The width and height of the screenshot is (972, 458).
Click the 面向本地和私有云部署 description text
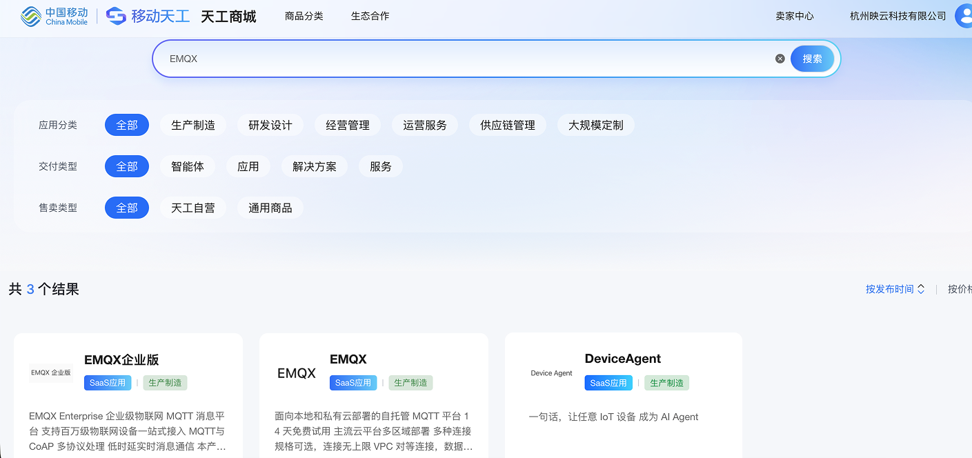(373, 431)
